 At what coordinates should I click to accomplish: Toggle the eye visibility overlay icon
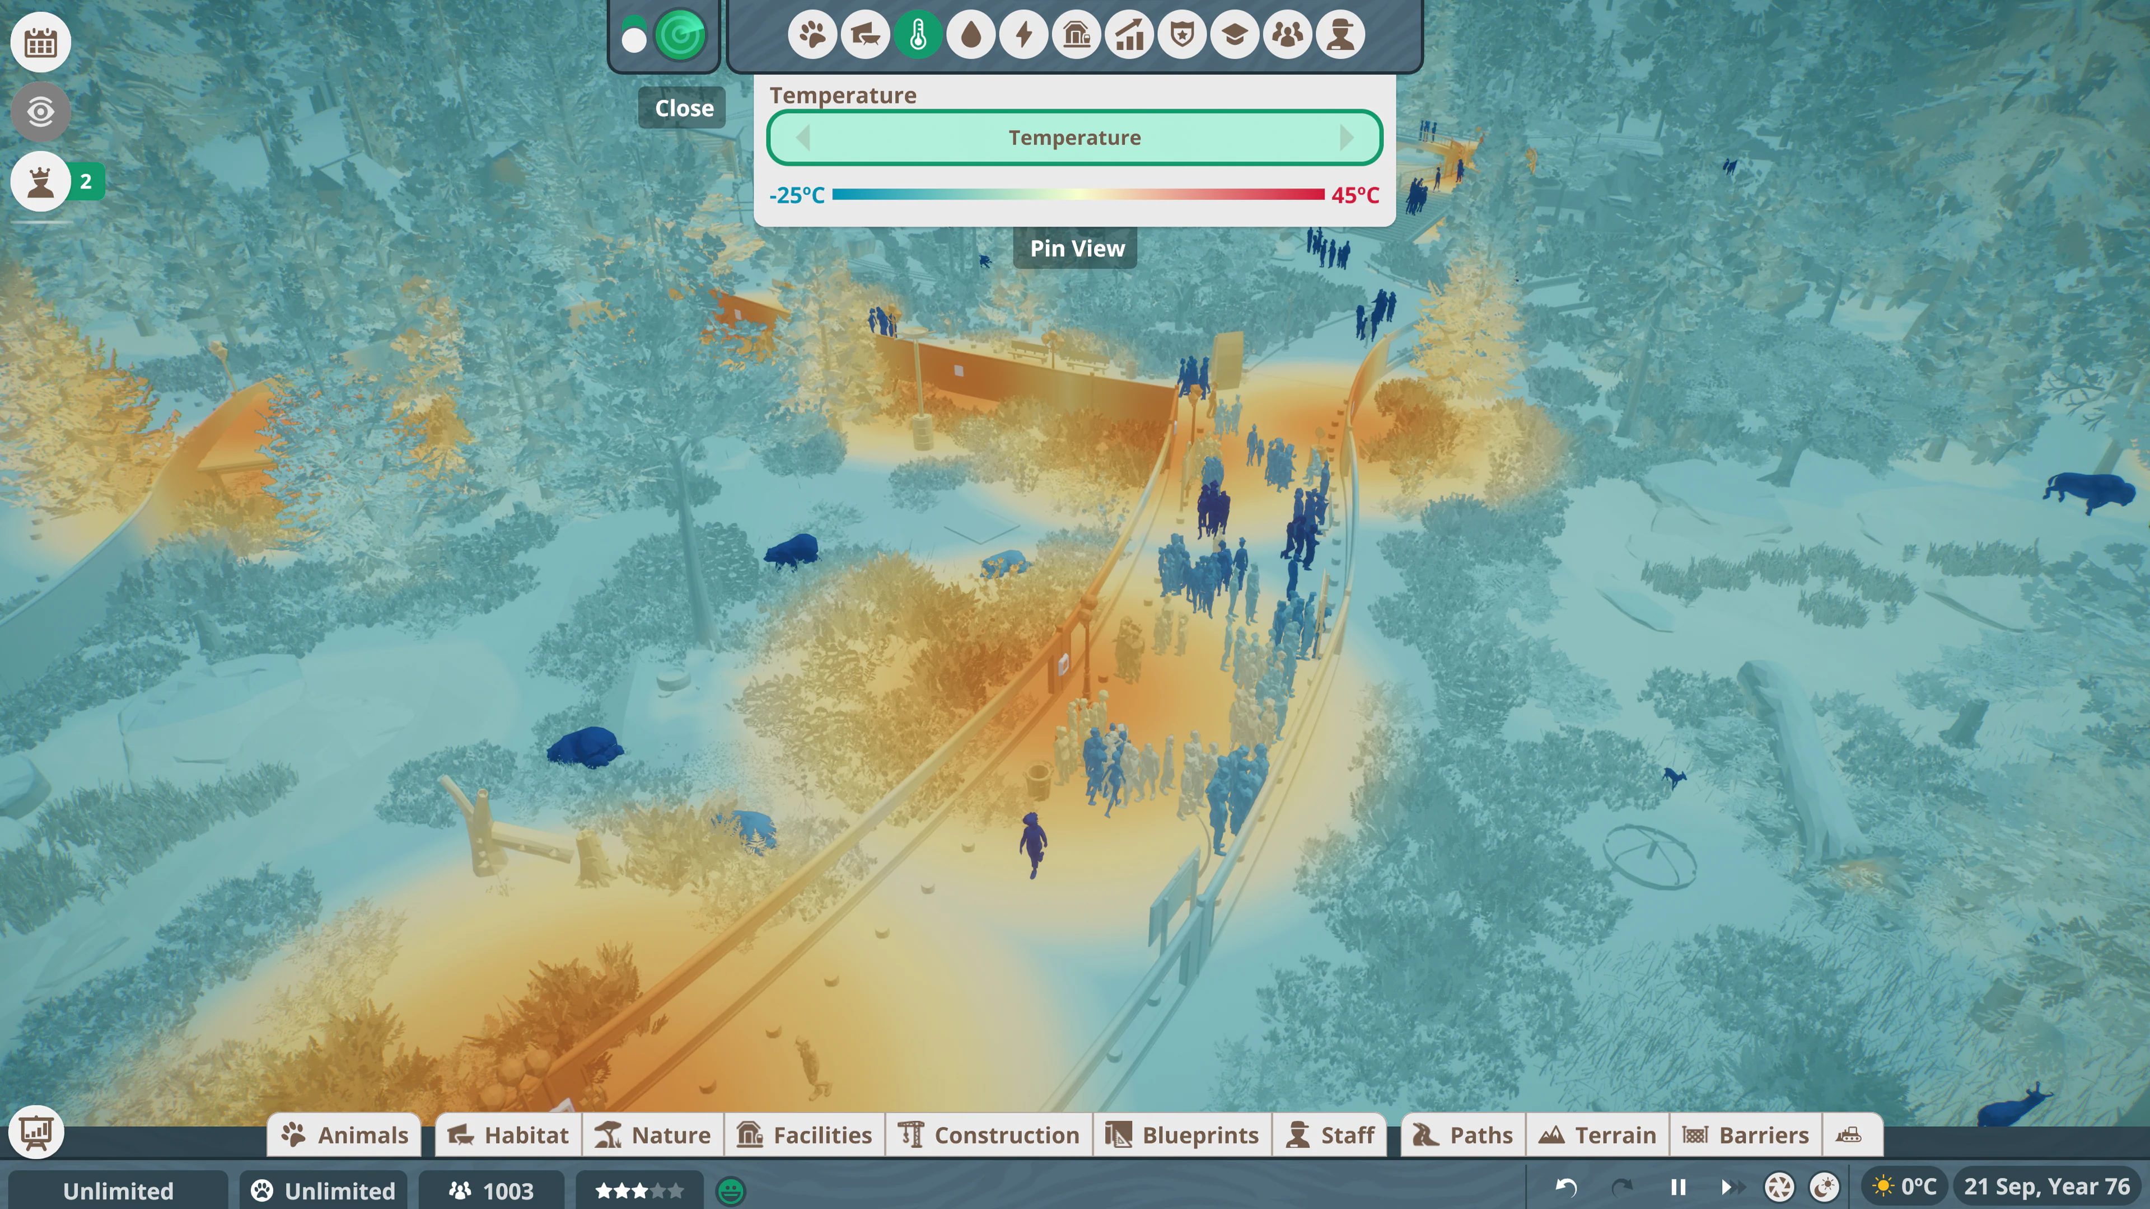pos(40,111)
